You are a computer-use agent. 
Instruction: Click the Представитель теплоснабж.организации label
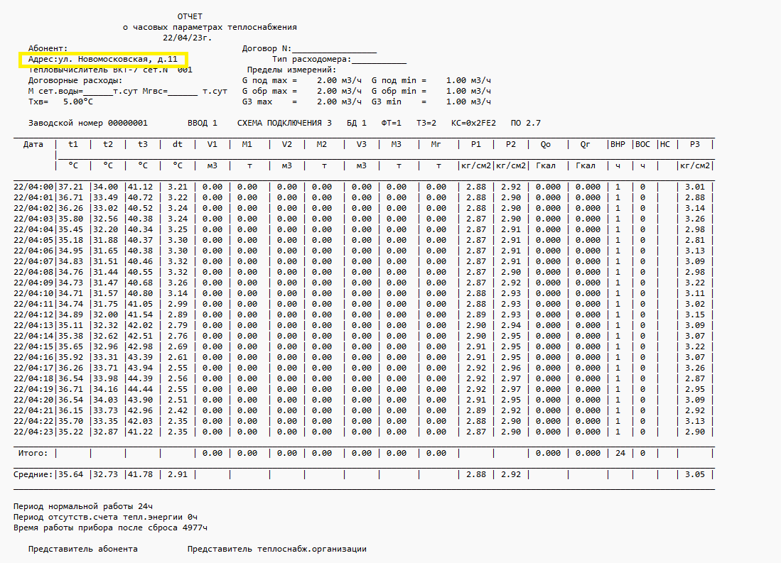coord(277,550)
